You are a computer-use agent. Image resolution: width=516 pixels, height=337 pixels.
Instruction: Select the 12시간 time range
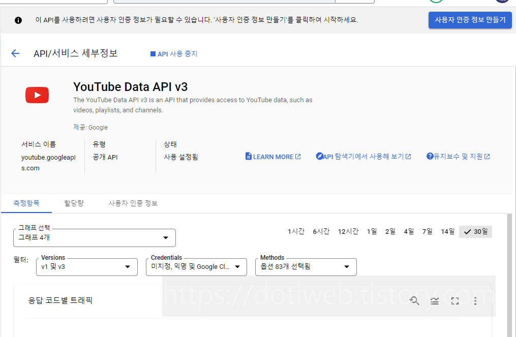click(x=348, y=232)
